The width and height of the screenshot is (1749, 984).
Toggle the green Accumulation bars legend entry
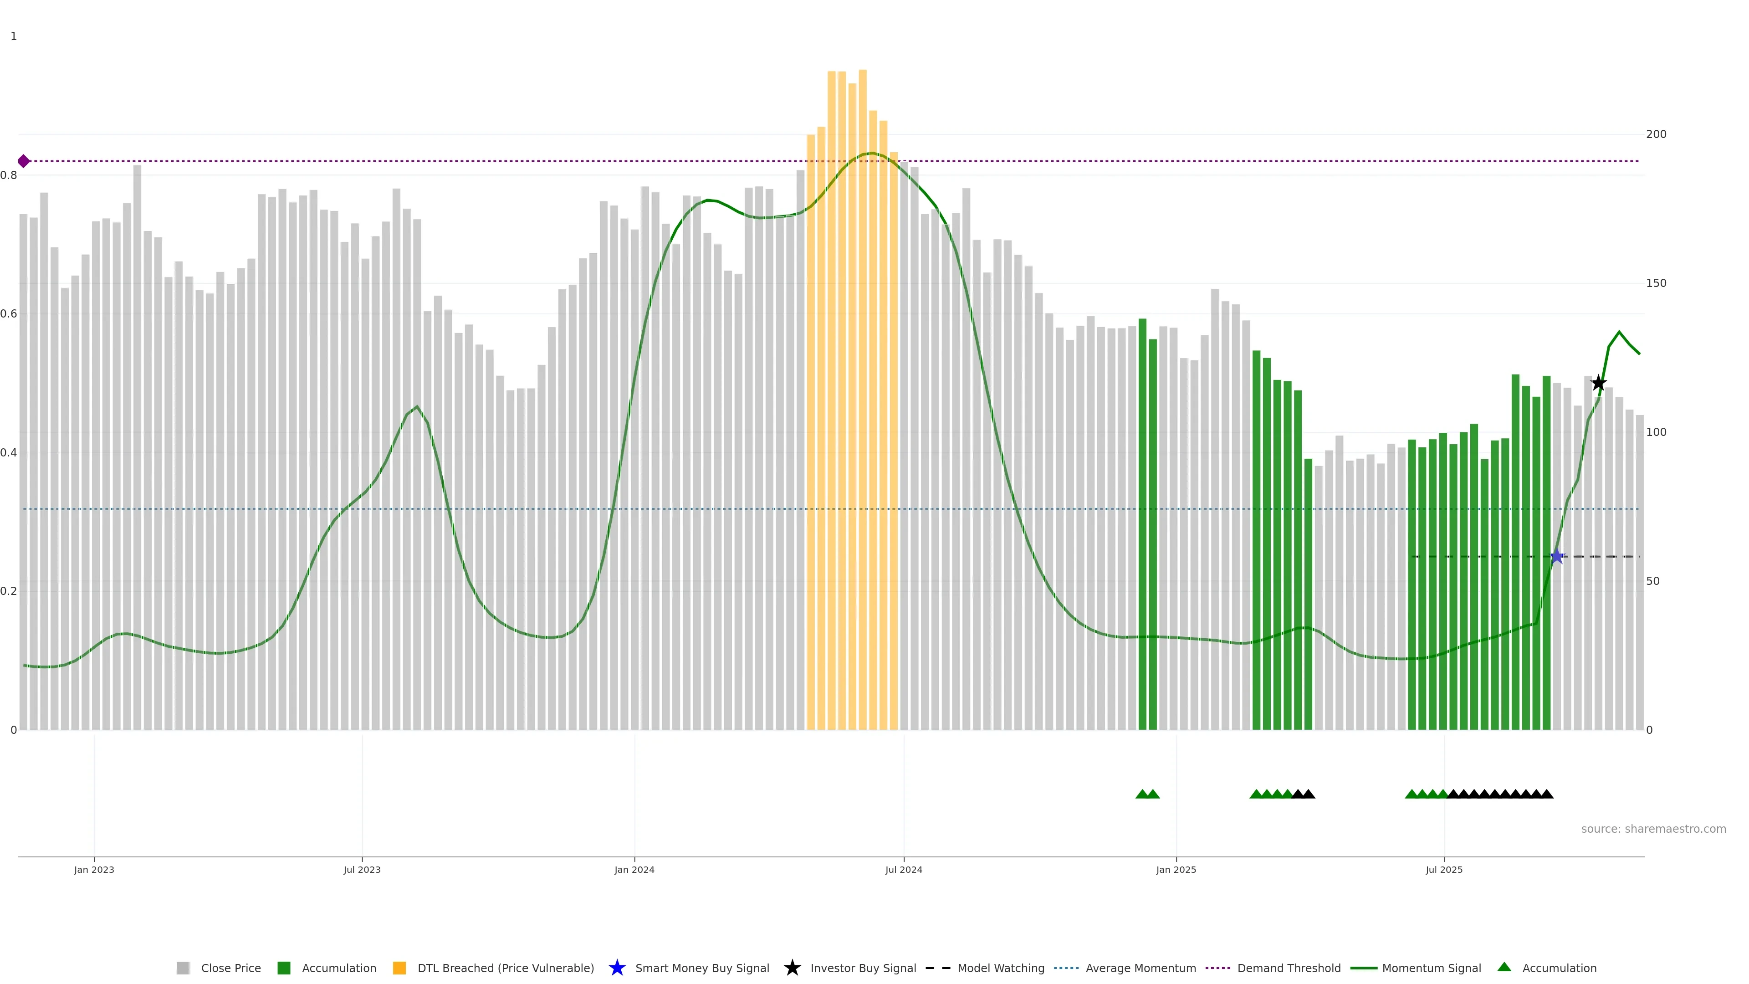point(339,968)
